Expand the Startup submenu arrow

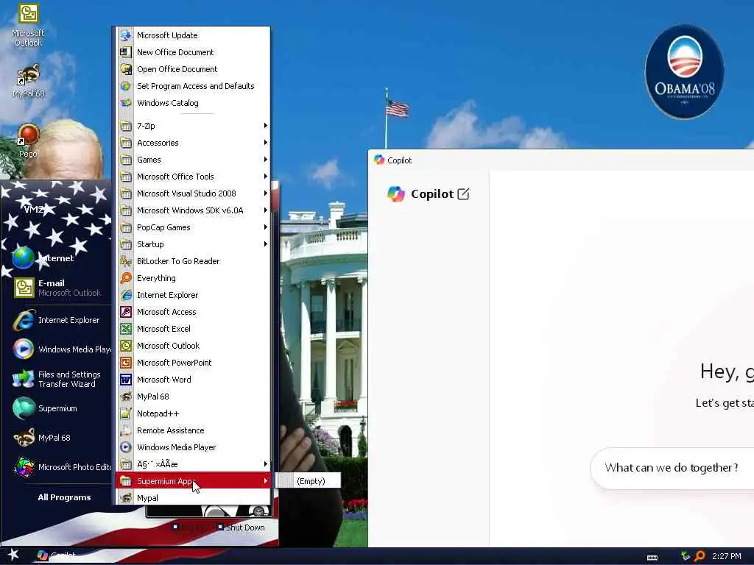pyautogui.click(x=265, y=244)
